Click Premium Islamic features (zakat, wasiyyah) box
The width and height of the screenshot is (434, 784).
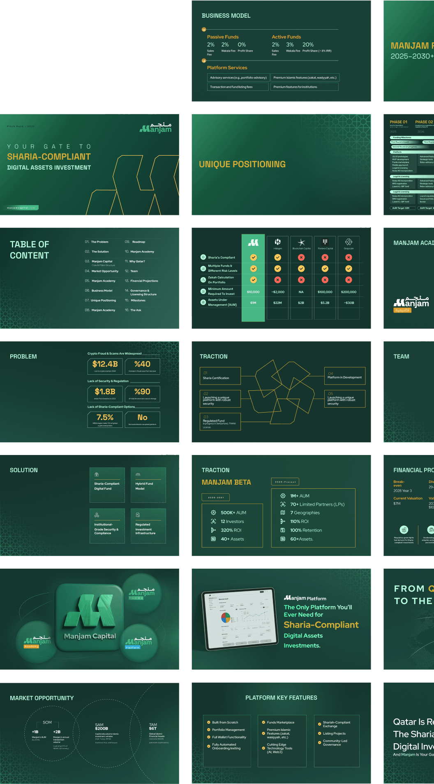tap(305, 77)
